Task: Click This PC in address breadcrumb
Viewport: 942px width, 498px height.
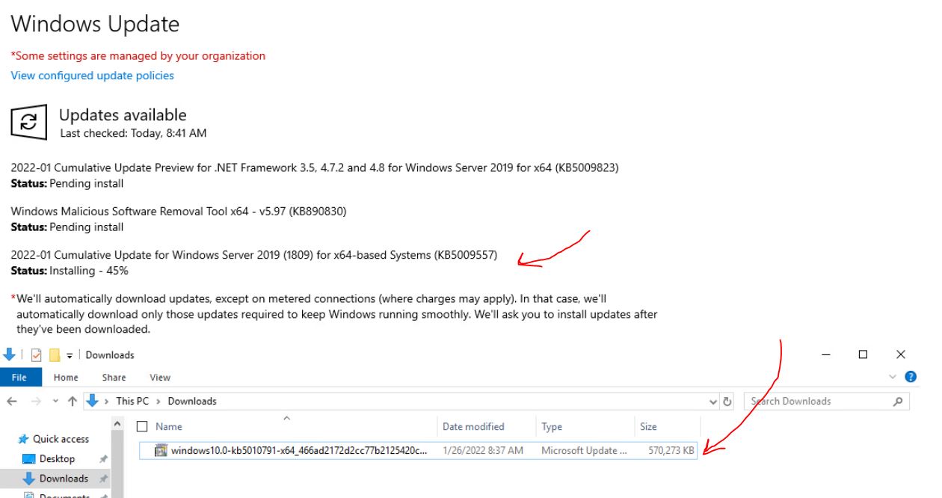Action: 132,402
